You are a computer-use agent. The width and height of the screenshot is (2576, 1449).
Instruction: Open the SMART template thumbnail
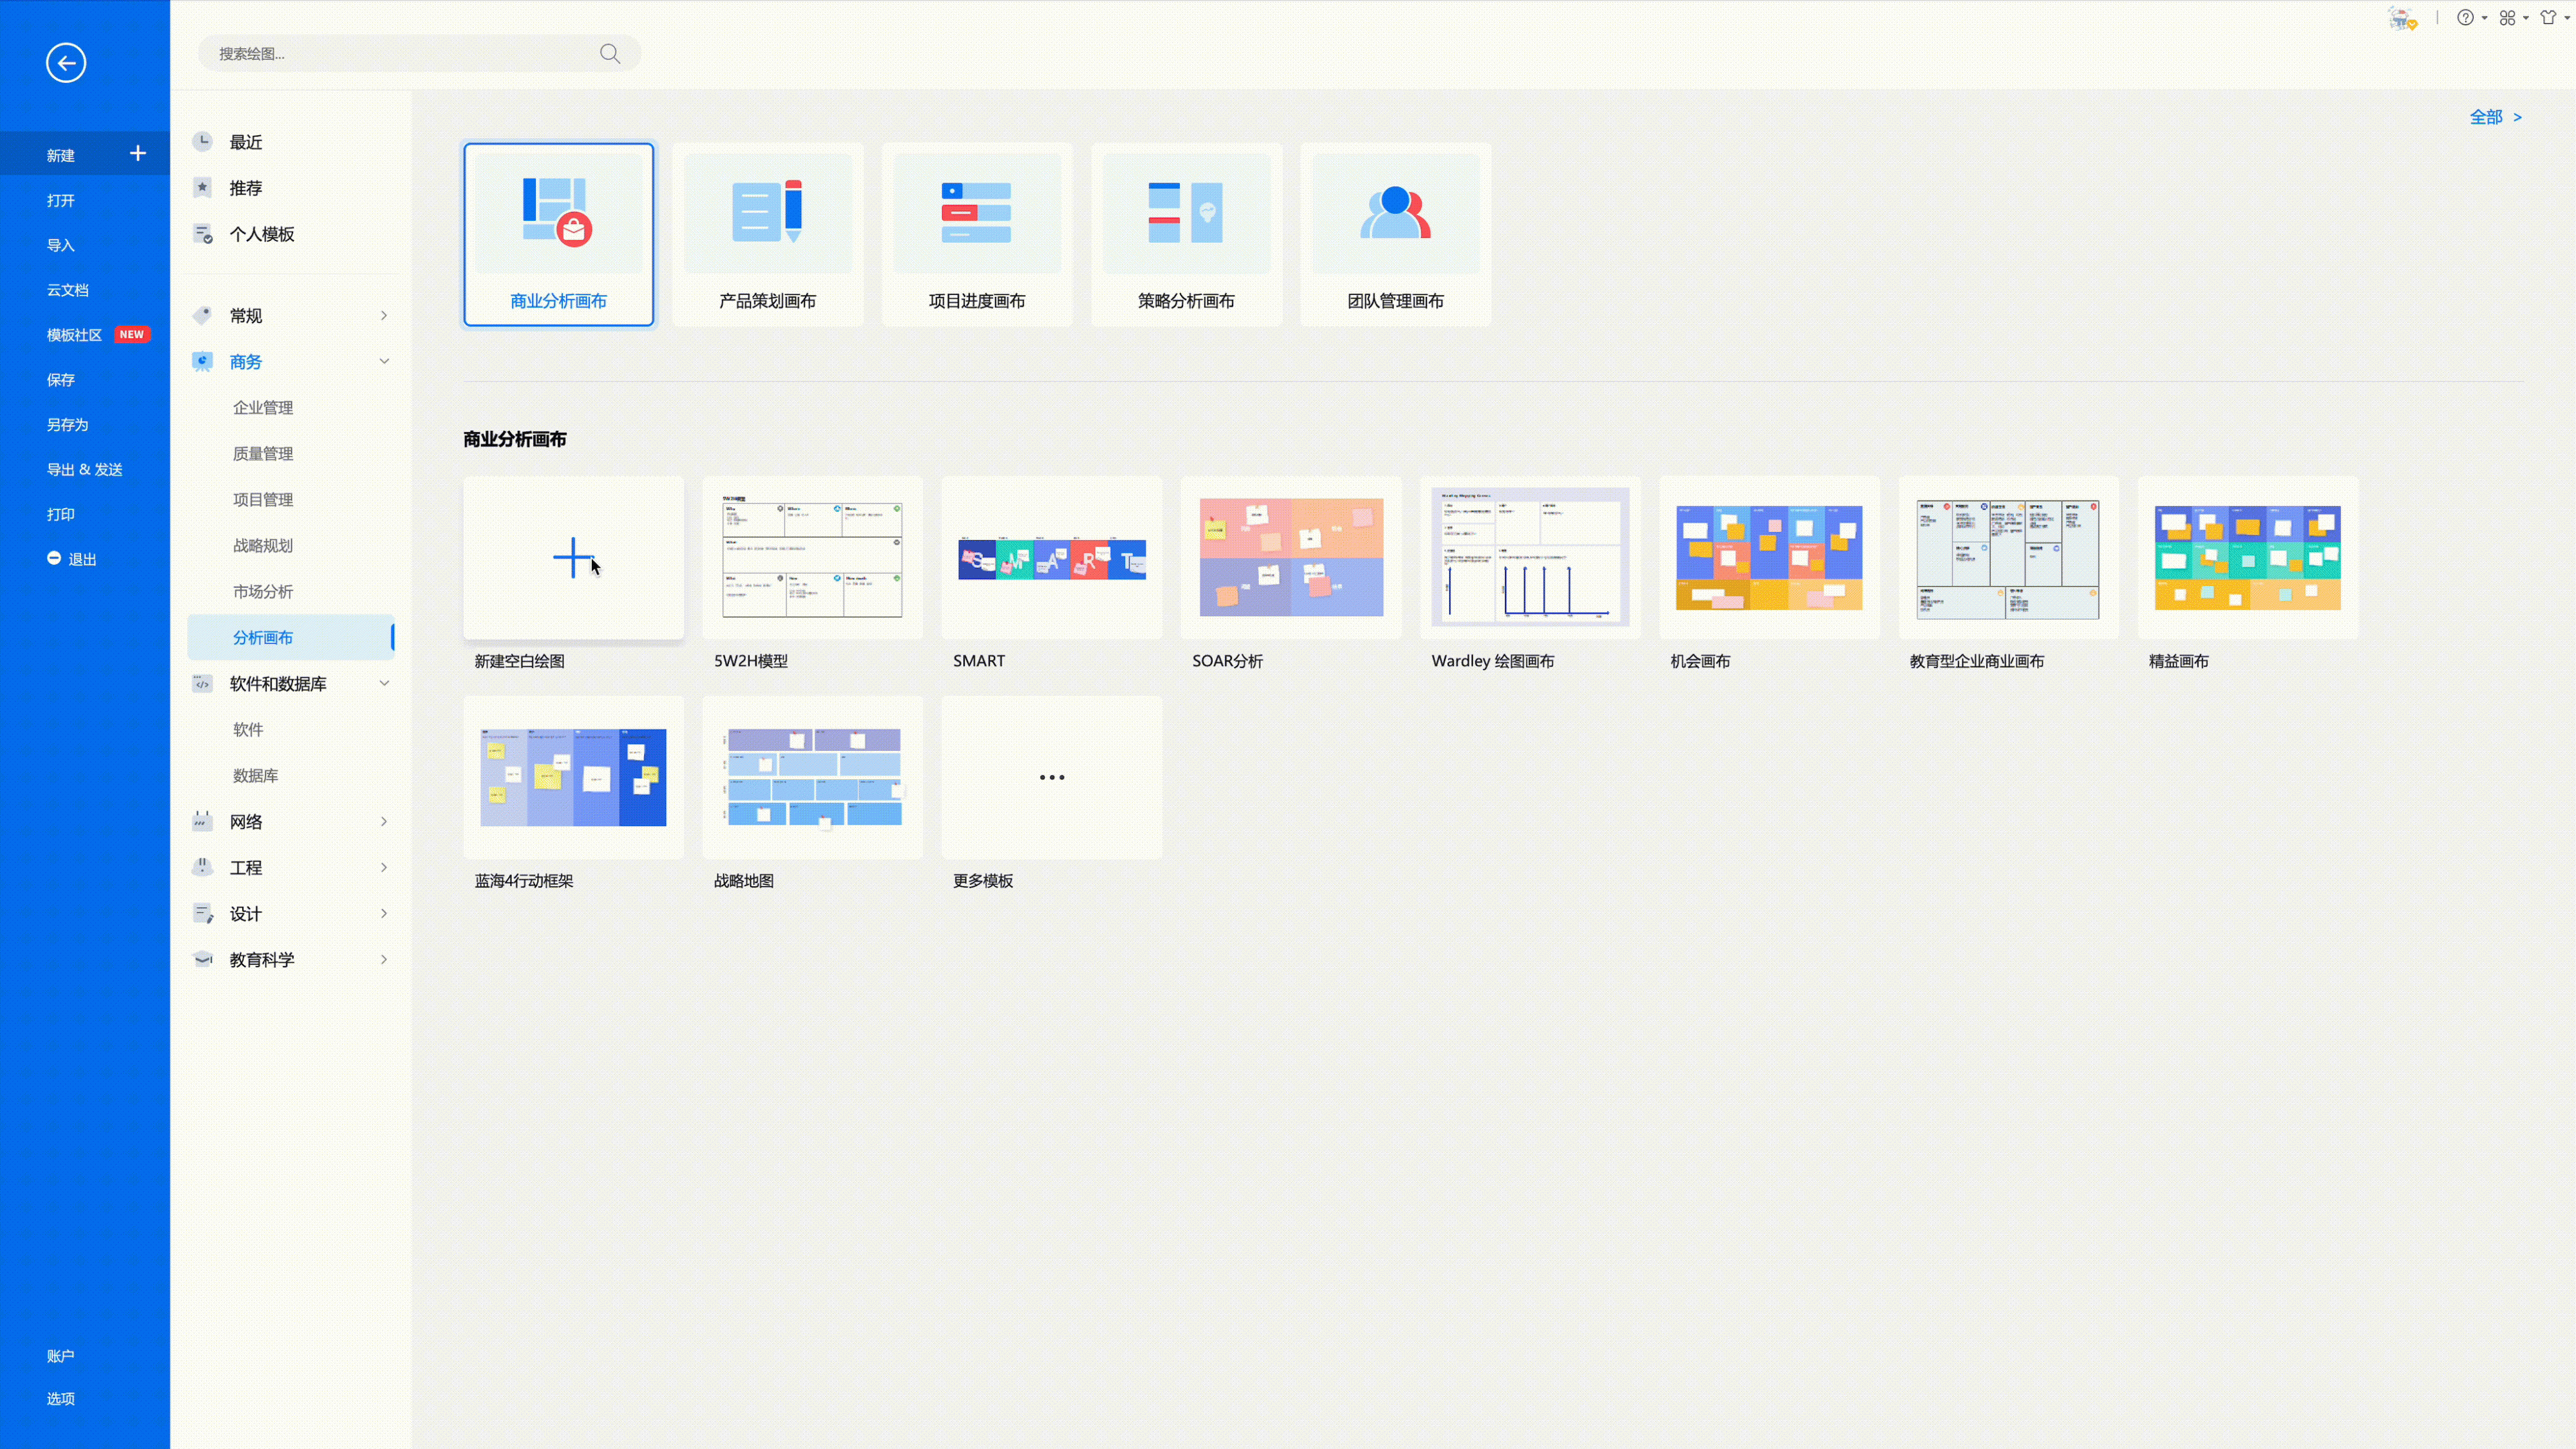(1052, 558)
